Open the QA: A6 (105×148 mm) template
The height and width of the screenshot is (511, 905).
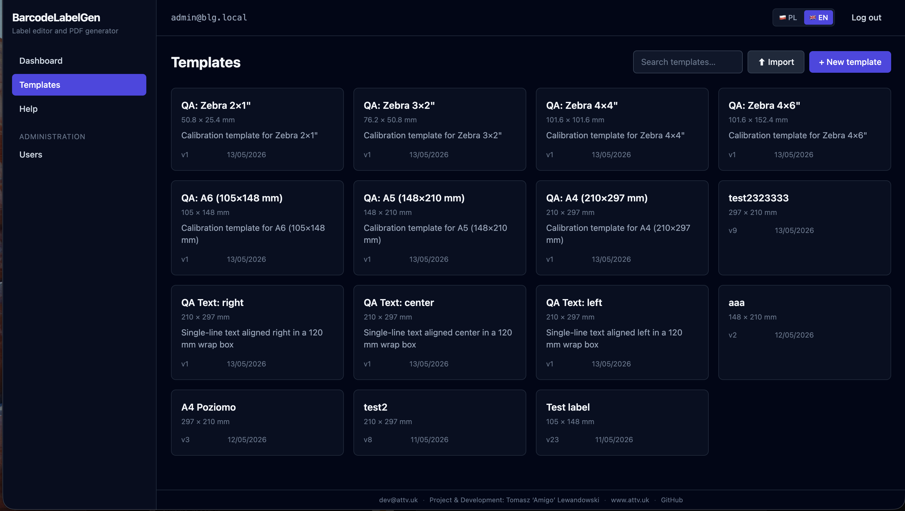point(257,228)
